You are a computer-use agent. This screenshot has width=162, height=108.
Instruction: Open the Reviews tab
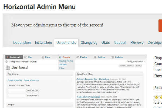[137, 43]
